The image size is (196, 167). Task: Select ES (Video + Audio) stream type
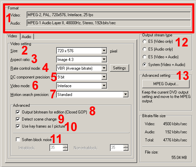pos(145,57)
